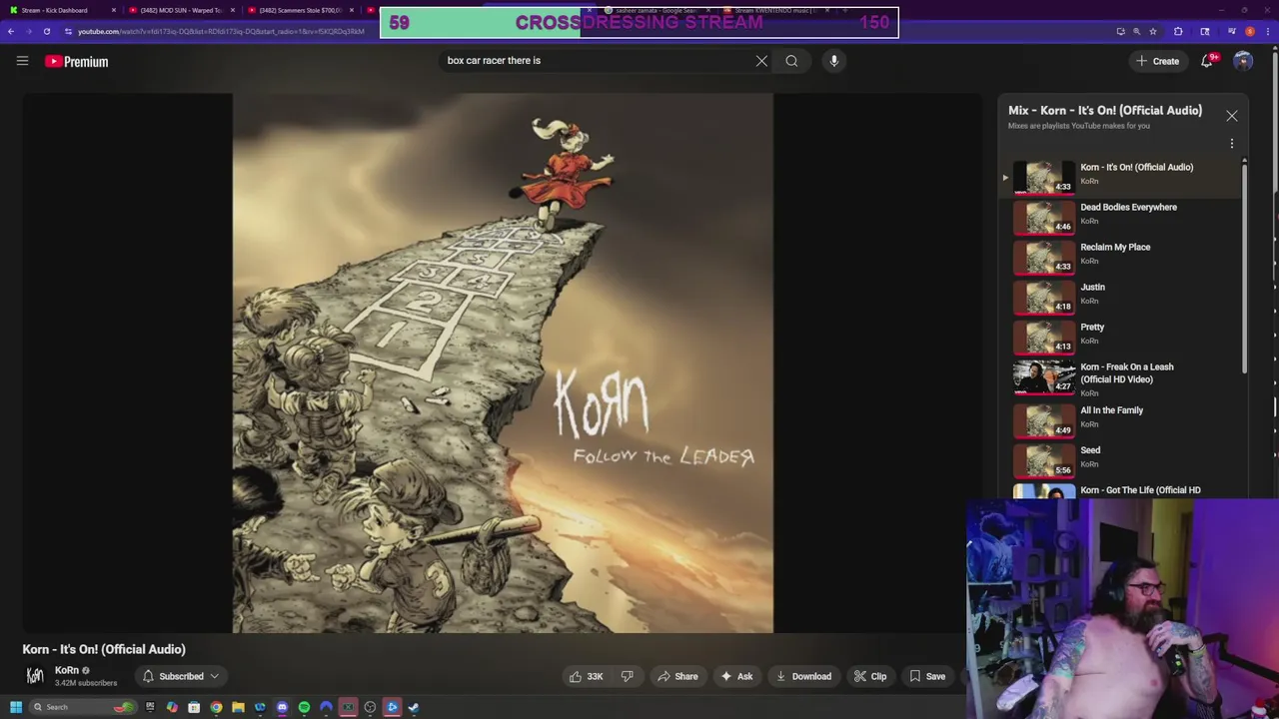Open OBS Studio from the taskbar
Image resolution: width=1279 pixels, height=719 pixels.
click(370, 707)
